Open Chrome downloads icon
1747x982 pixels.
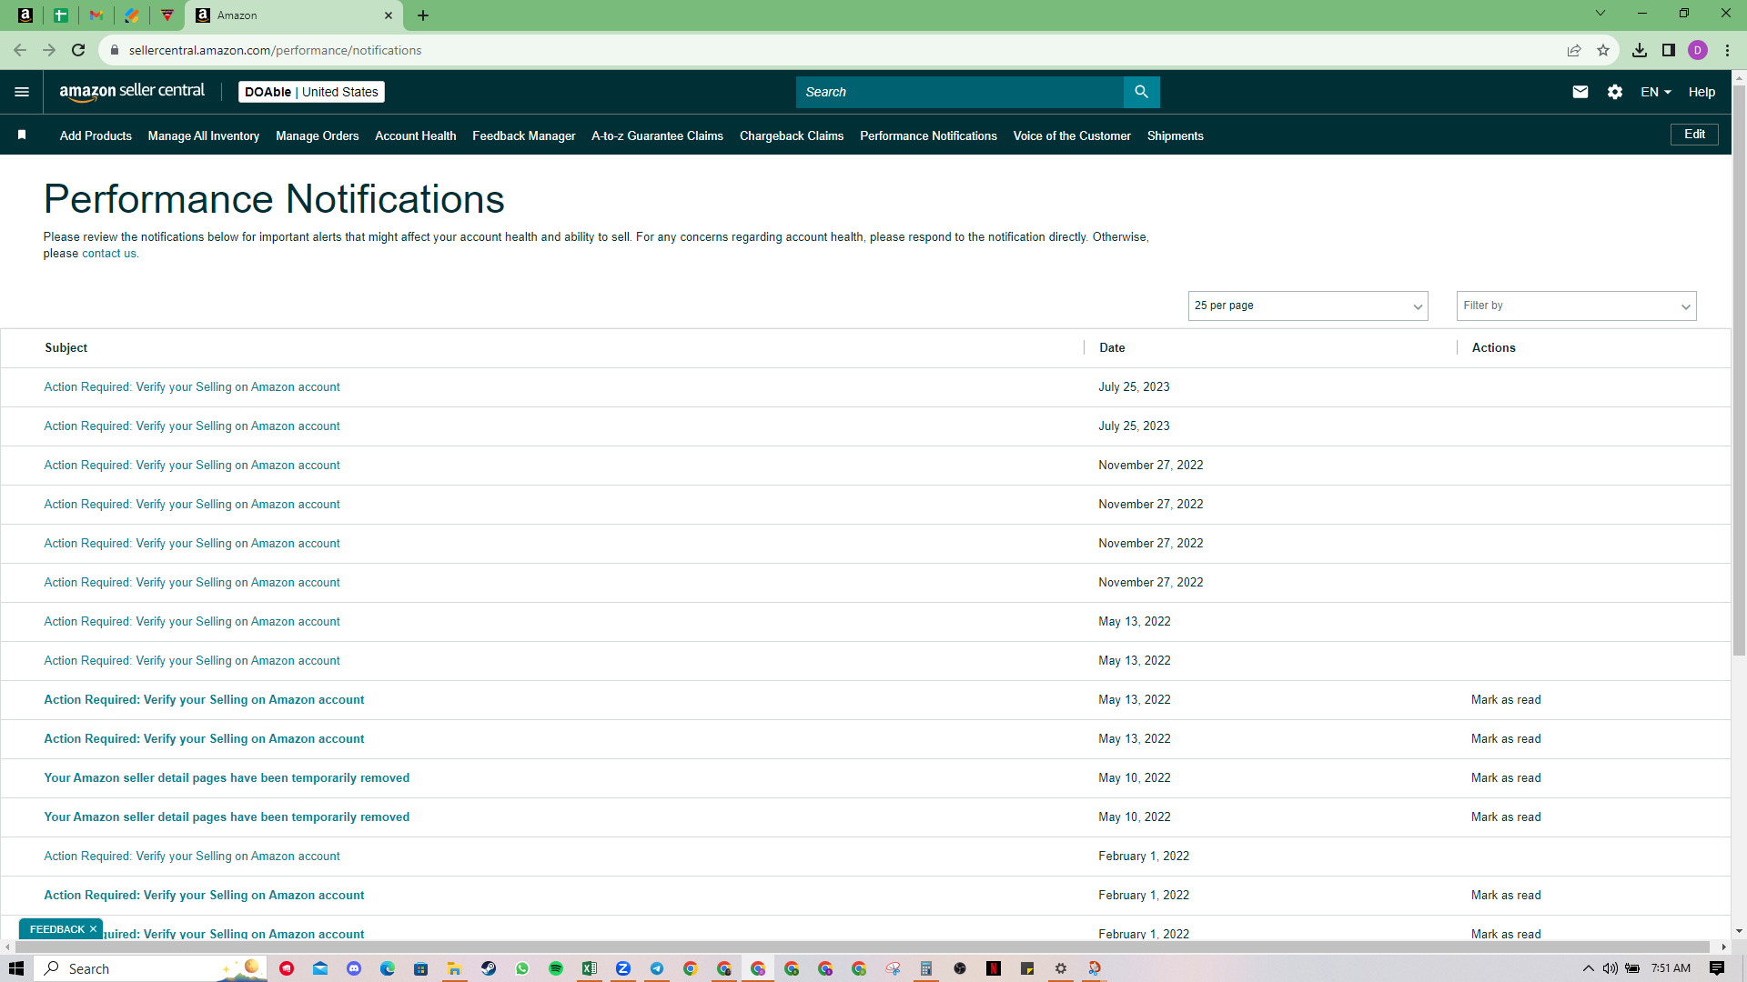click(1640, 50)
